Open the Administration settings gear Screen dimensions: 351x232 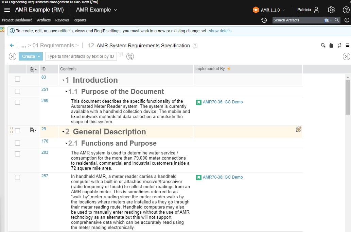click(331, 10)
